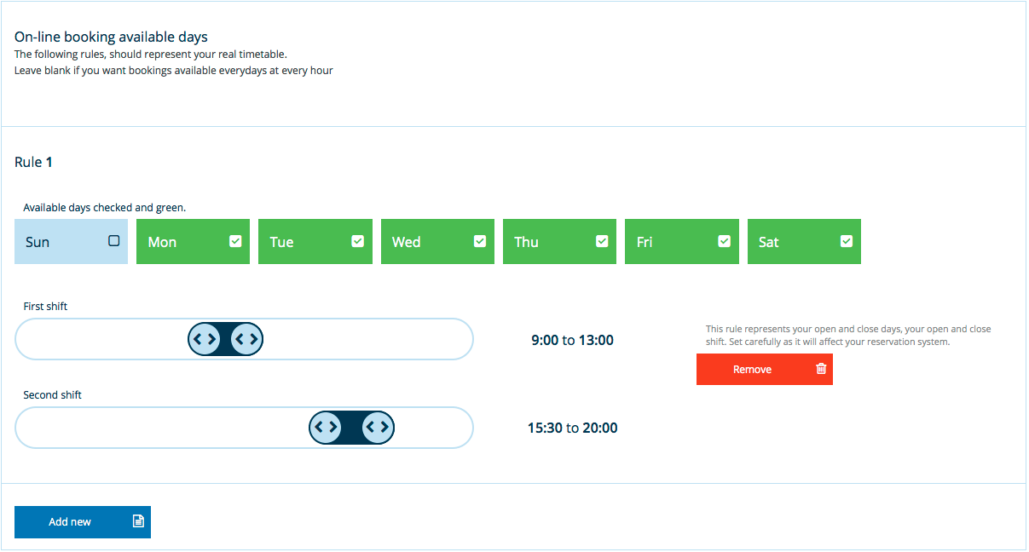This screenshot has width=1029, height=552.
Task: Click the Wed day tile label
Action: (x=406, y=242)
